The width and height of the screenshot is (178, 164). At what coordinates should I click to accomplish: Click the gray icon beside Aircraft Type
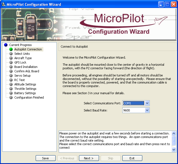11,58
